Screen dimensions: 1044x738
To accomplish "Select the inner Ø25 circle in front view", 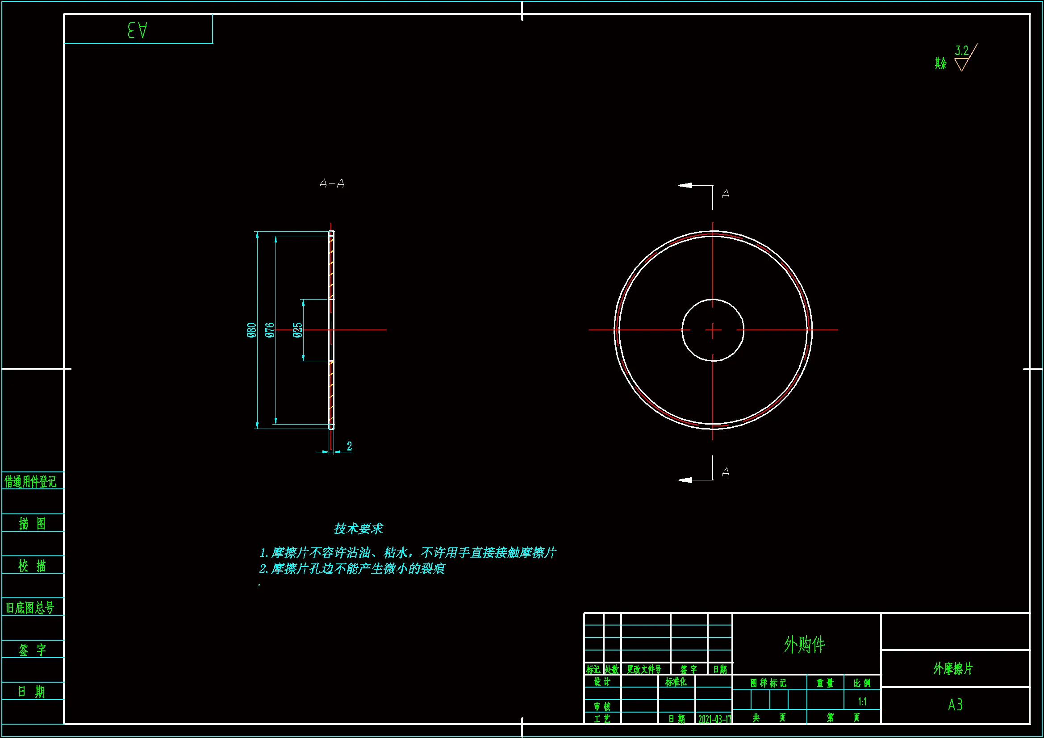I will 735,309.
